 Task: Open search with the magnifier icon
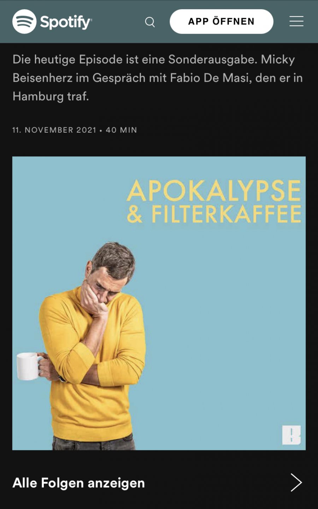click(150, 22)
